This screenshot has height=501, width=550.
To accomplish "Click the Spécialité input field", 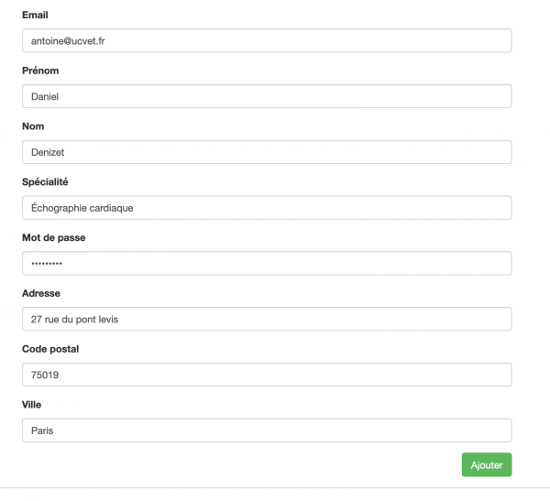I will pyautogui.click(x=266, y=208).
